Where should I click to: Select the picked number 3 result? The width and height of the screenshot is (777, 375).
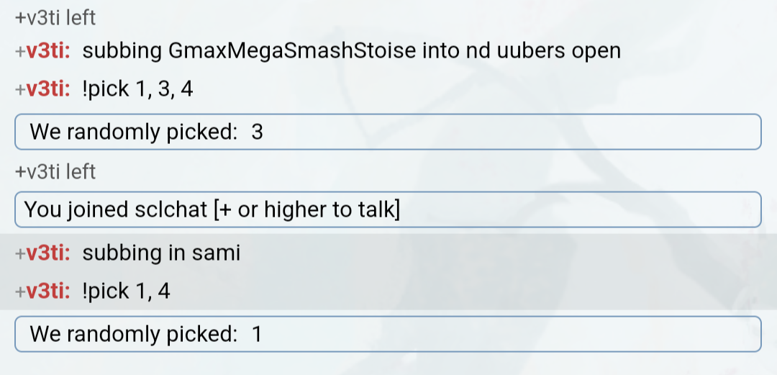coord(257,132)
